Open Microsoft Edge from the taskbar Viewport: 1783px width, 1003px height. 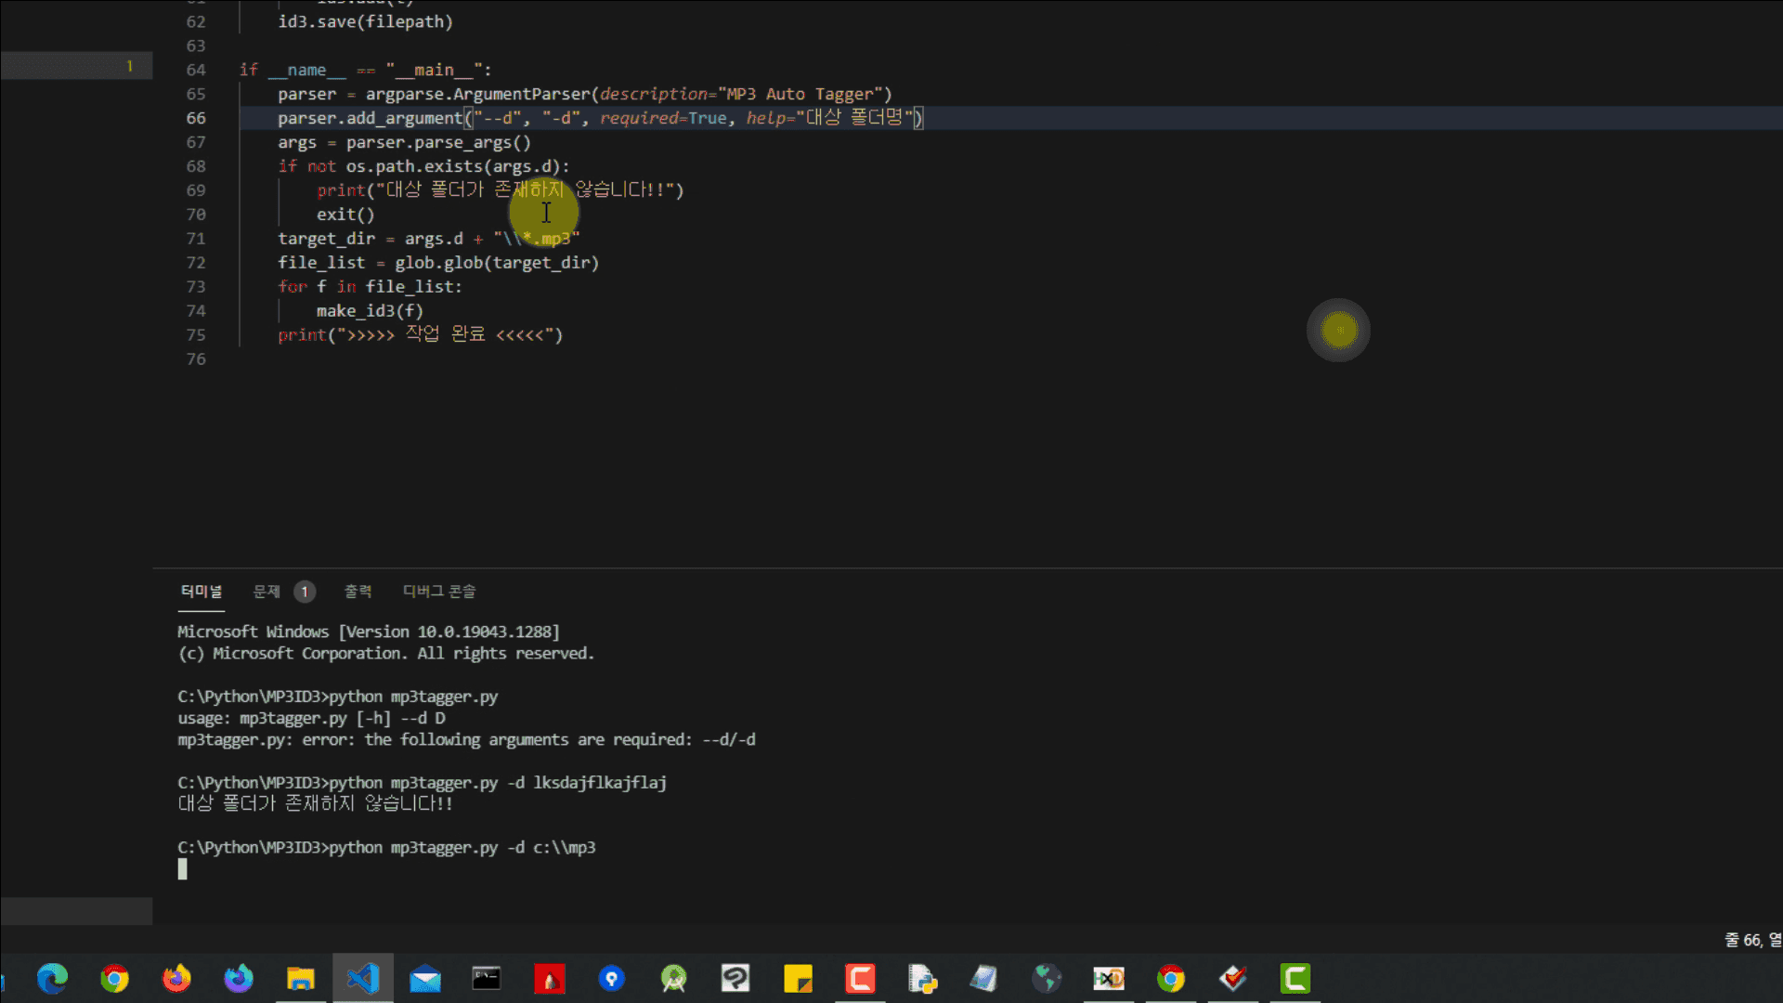pos(52,978)
